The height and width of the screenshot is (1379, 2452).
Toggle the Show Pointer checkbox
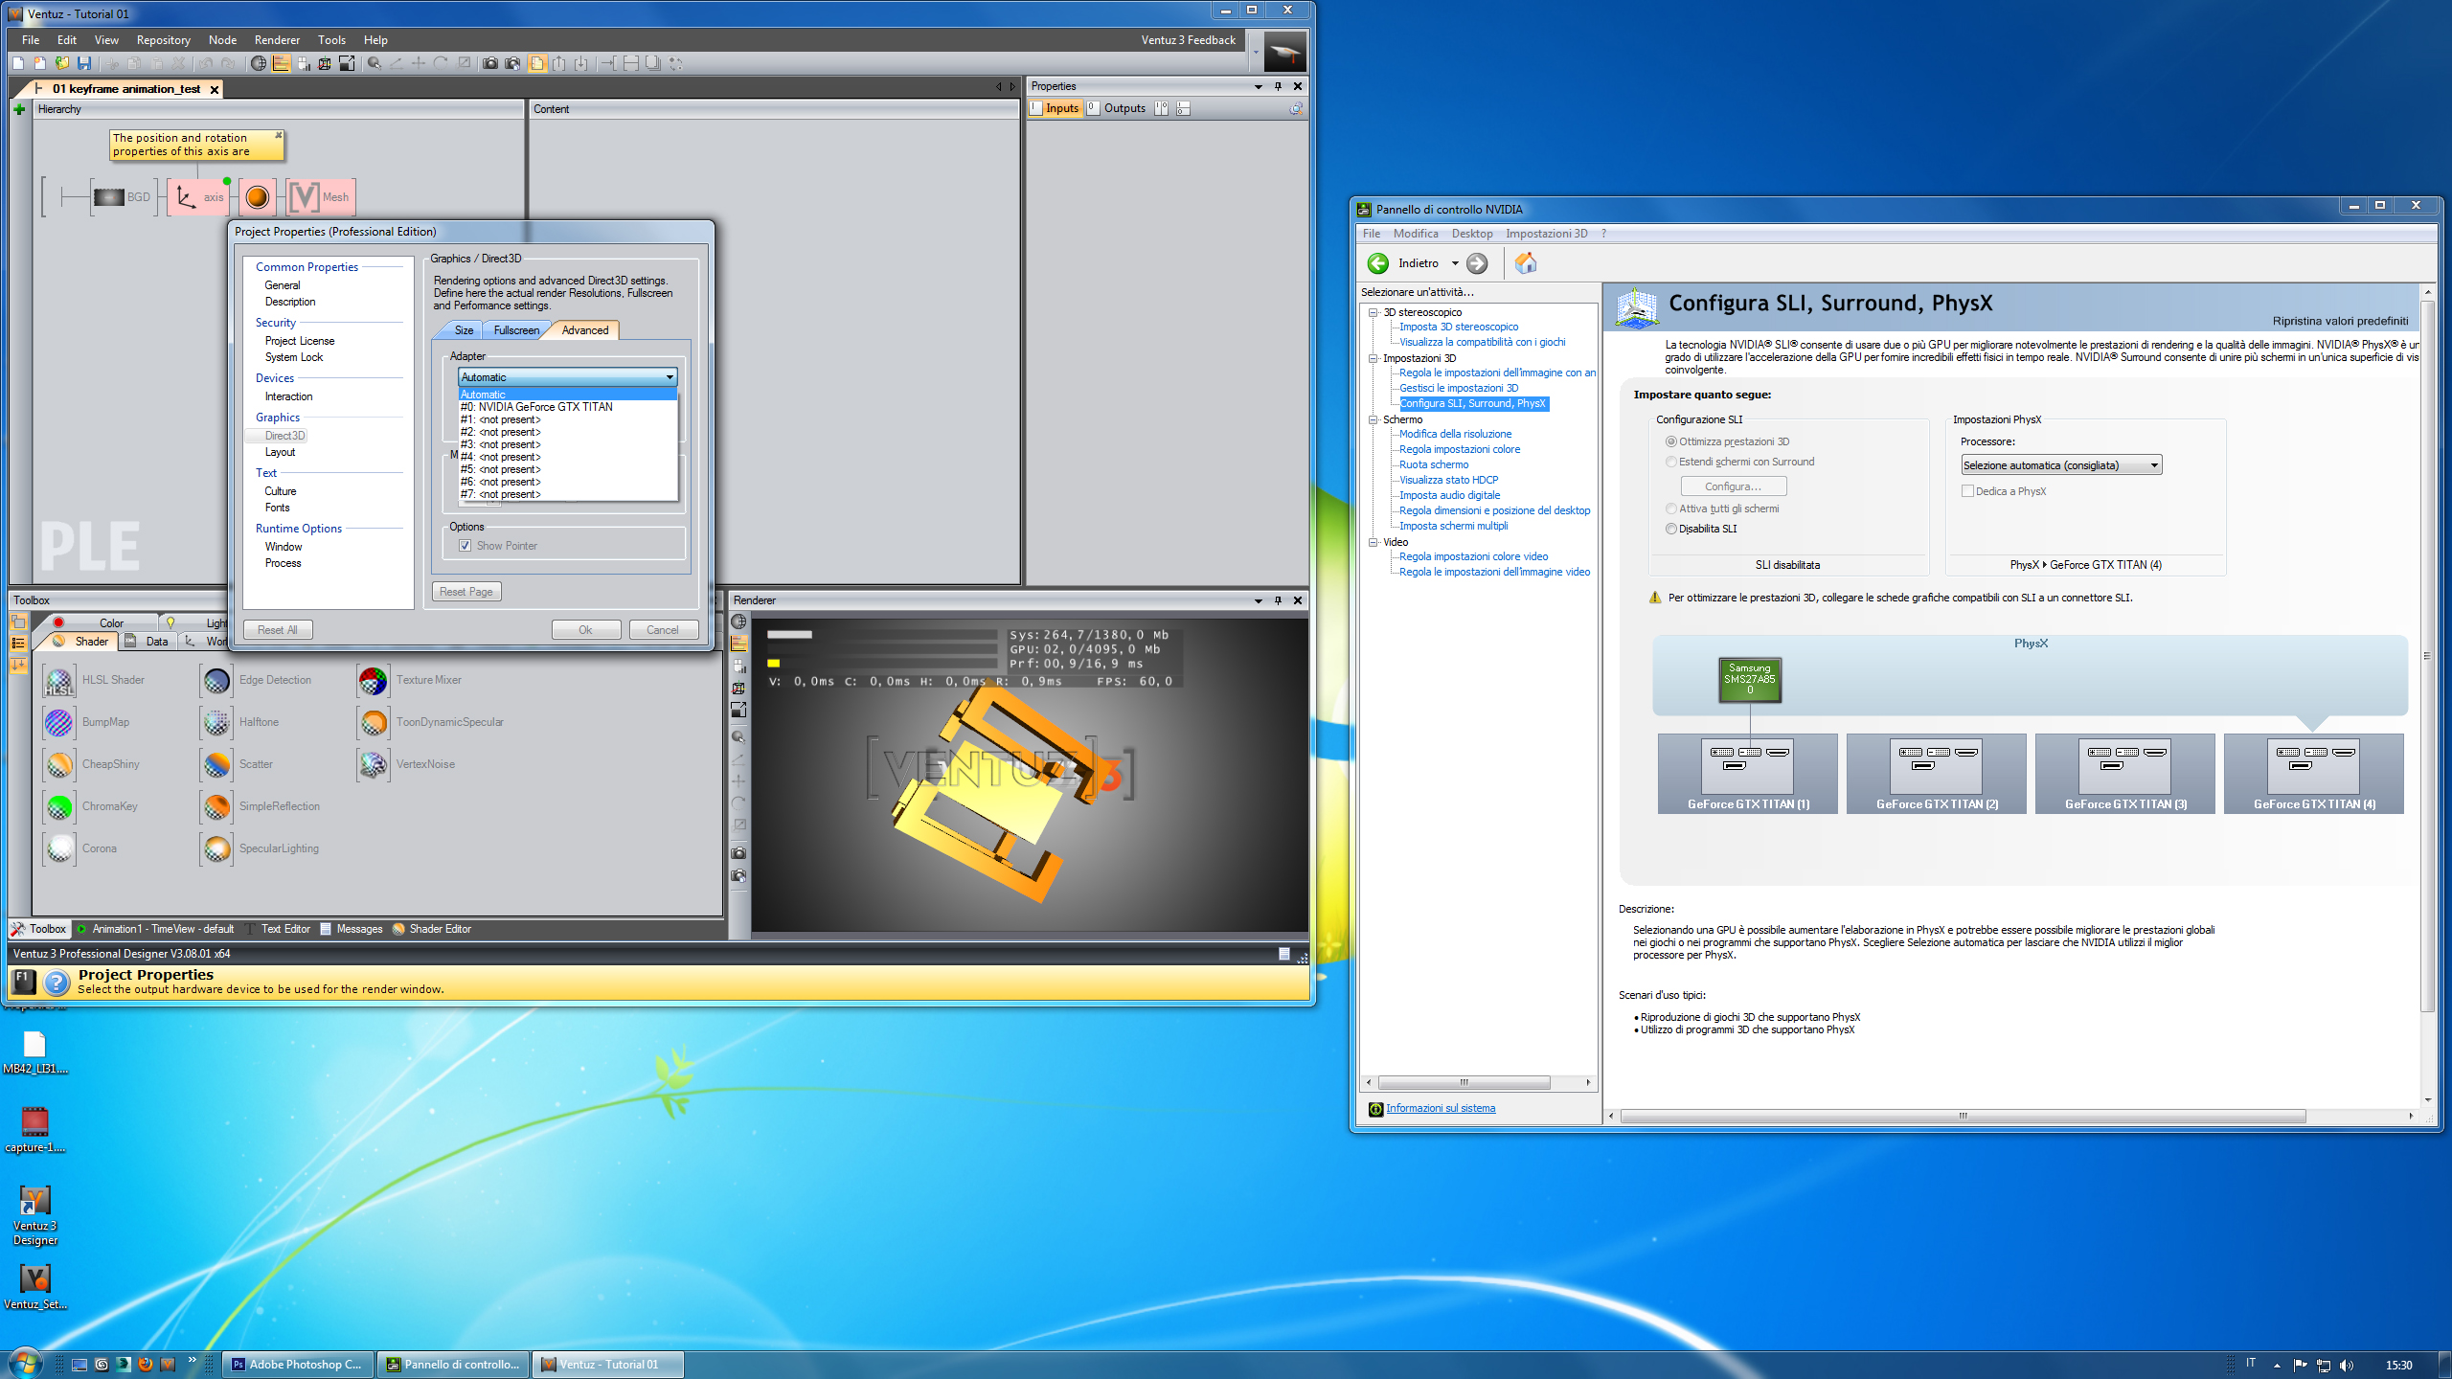[465, 546]
